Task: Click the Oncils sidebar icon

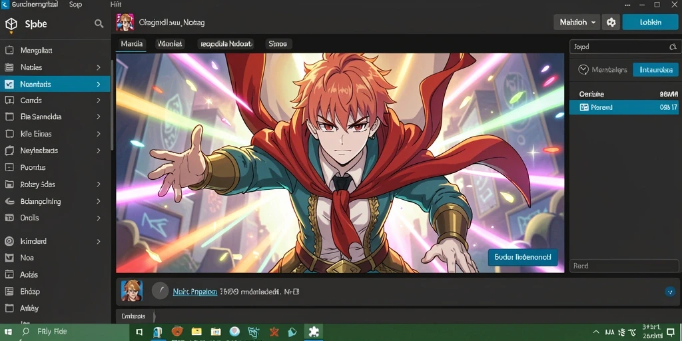Action: coord(9,218)
